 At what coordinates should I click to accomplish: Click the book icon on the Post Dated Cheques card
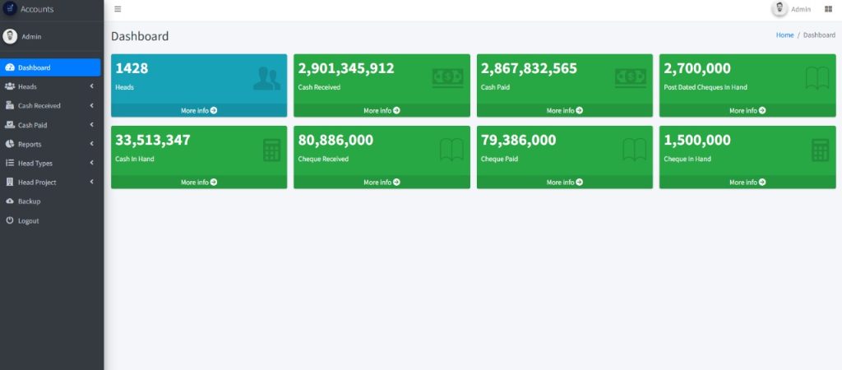coord(817,78)
